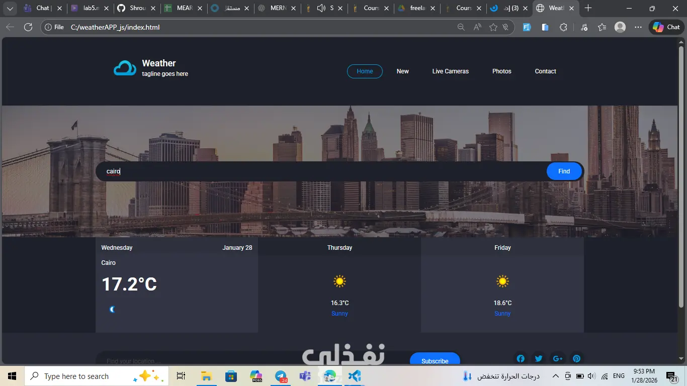Open File Explorer from the taskbar
687x386 pixels.
click(x=206, y=376)
